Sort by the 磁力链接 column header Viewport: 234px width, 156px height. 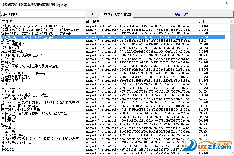[141, 22]
